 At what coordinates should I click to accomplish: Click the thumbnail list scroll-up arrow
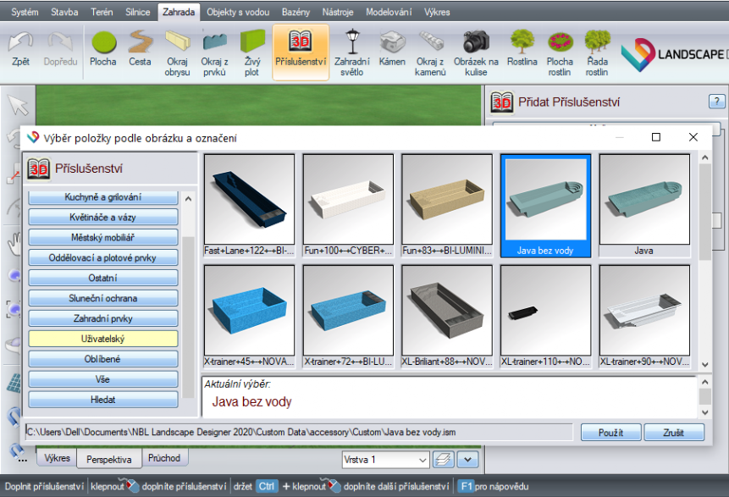[x=704, y=158]
